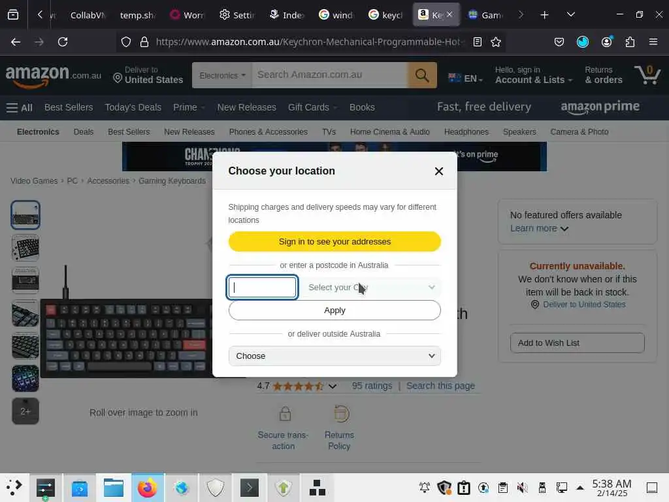This screenshot has height=502, width=669.
Task: Click the Returns Policy icon
Action: click(341, 414)
